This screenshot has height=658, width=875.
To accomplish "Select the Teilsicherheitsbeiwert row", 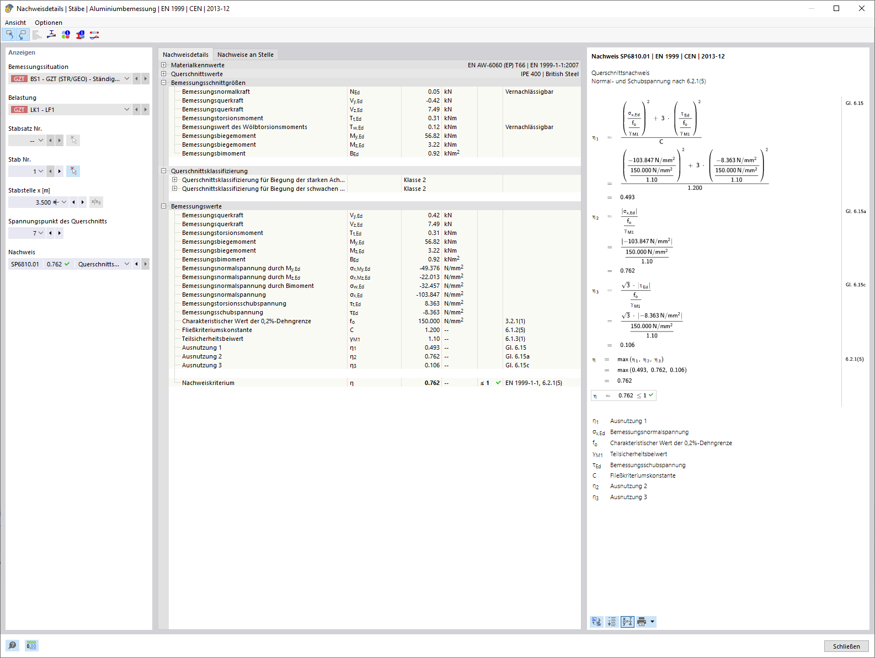I will pyautogui.click(x=375, y=339).
